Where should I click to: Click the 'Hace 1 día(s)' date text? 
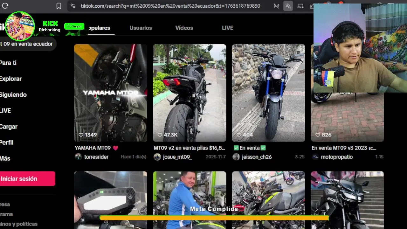134,157
